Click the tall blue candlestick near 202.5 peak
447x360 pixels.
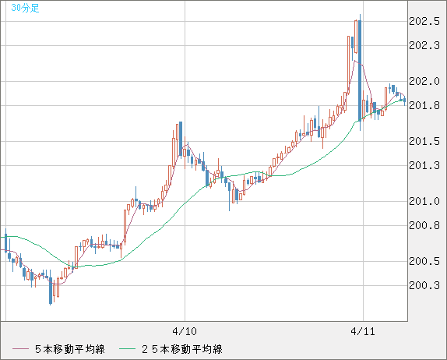tap(360, 72)
